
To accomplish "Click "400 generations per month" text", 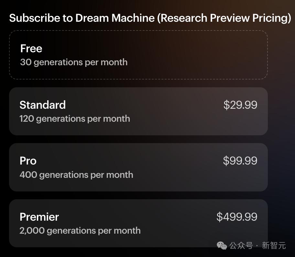I will pos(76,175).
